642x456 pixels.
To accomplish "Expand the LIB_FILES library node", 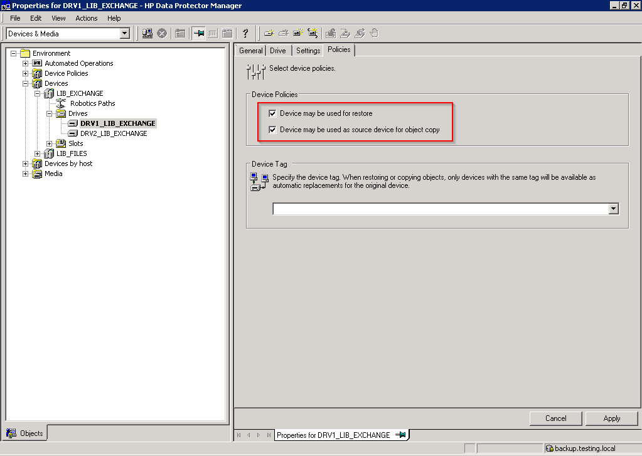I will click(x=38, y=153).
